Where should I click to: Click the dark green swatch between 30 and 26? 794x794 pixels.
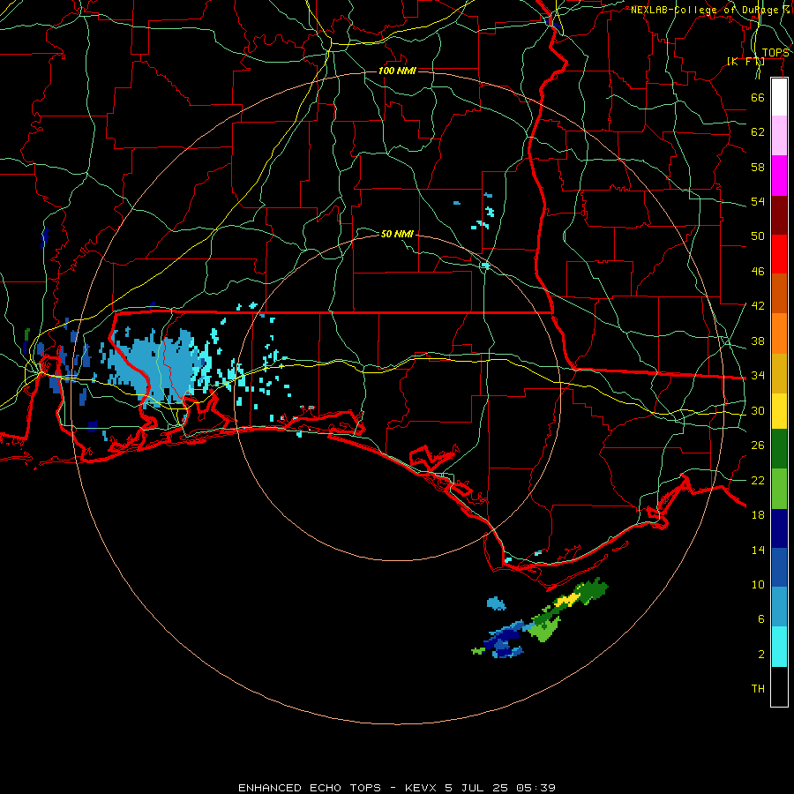779,449
